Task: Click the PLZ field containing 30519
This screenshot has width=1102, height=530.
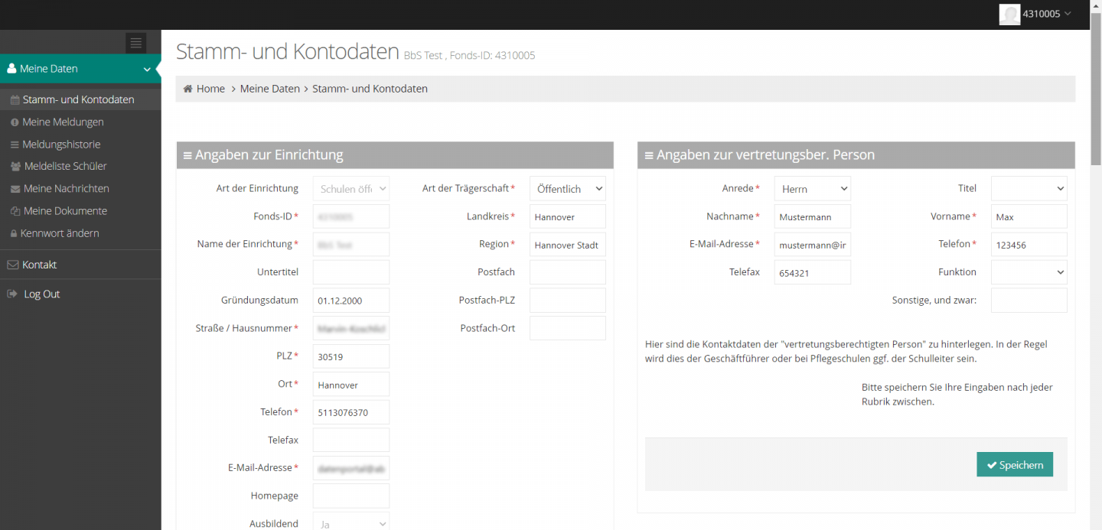Action: pyautogui.click(x=351, y=356)
